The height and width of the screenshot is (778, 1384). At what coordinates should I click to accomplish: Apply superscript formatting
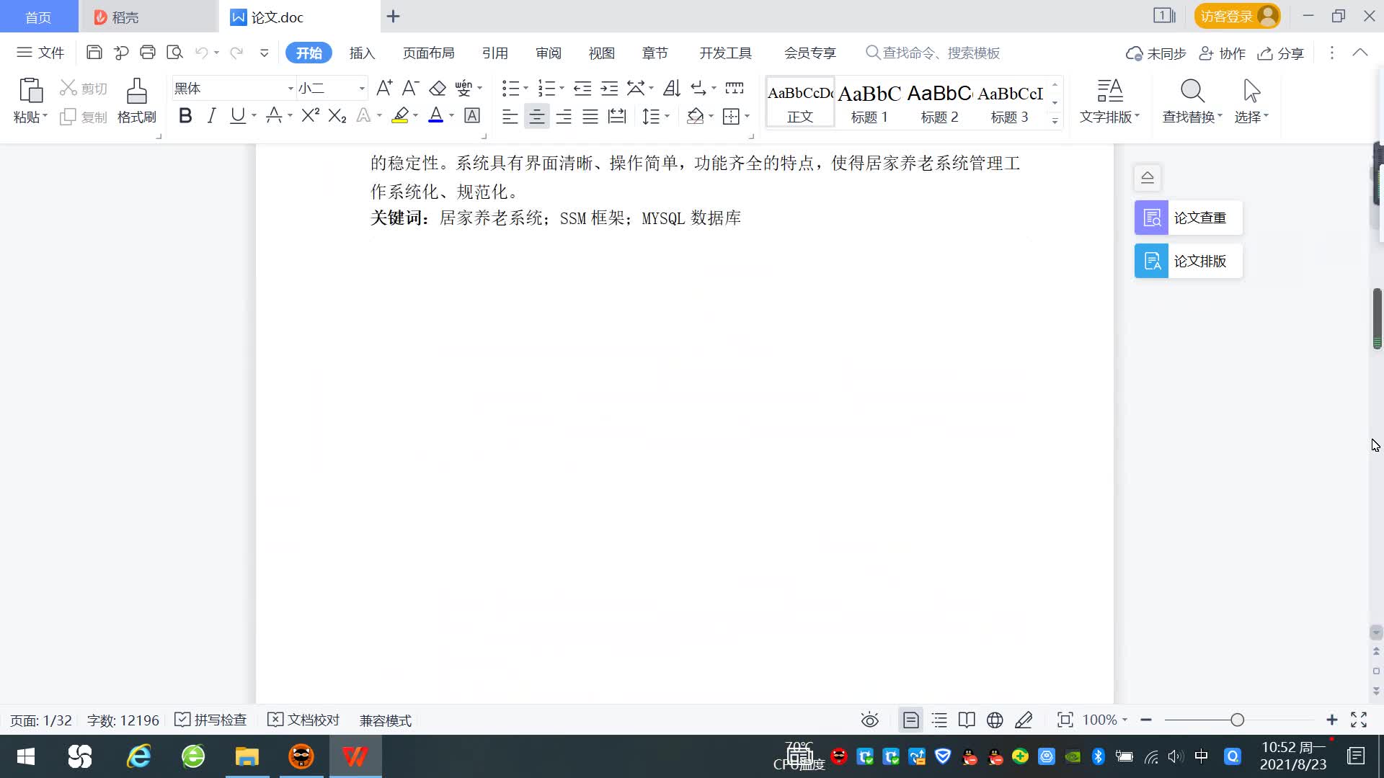click(x=310, y=116)
